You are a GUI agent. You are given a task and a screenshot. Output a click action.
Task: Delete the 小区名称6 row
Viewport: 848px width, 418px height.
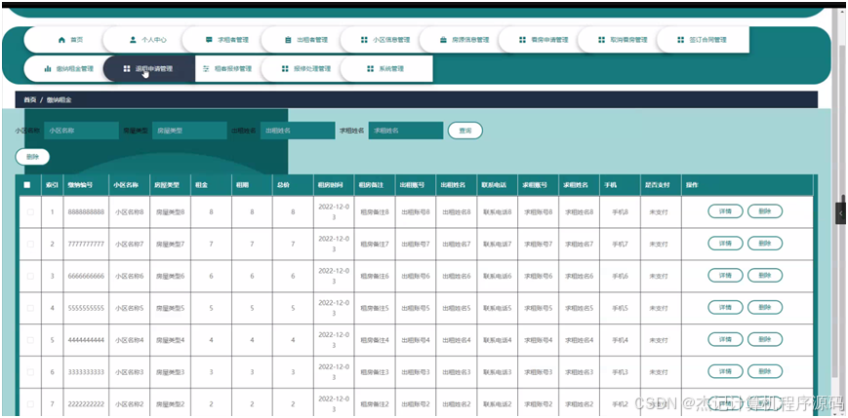765,276
